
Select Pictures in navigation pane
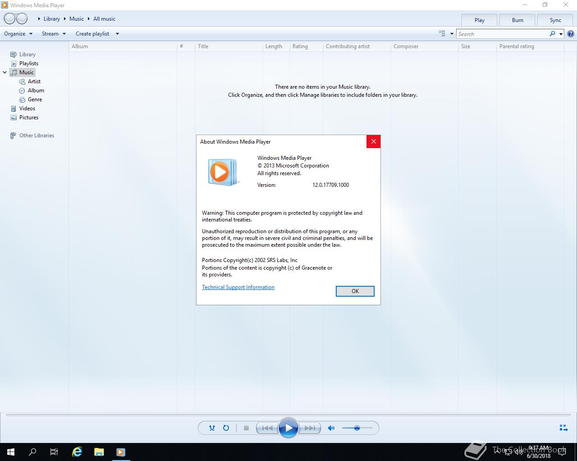pyautogui.click(x=29, y=118)
